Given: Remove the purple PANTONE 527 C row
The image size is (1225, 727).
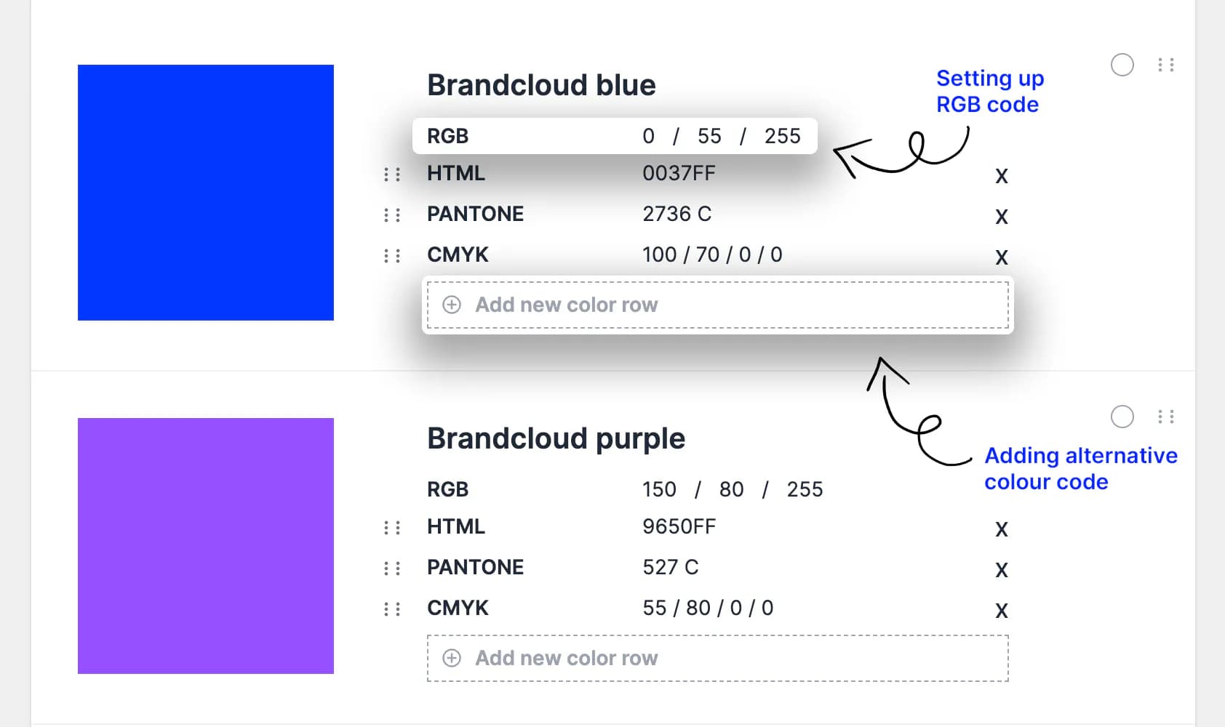Looking at the screenshot, I should pos(1002,570).
